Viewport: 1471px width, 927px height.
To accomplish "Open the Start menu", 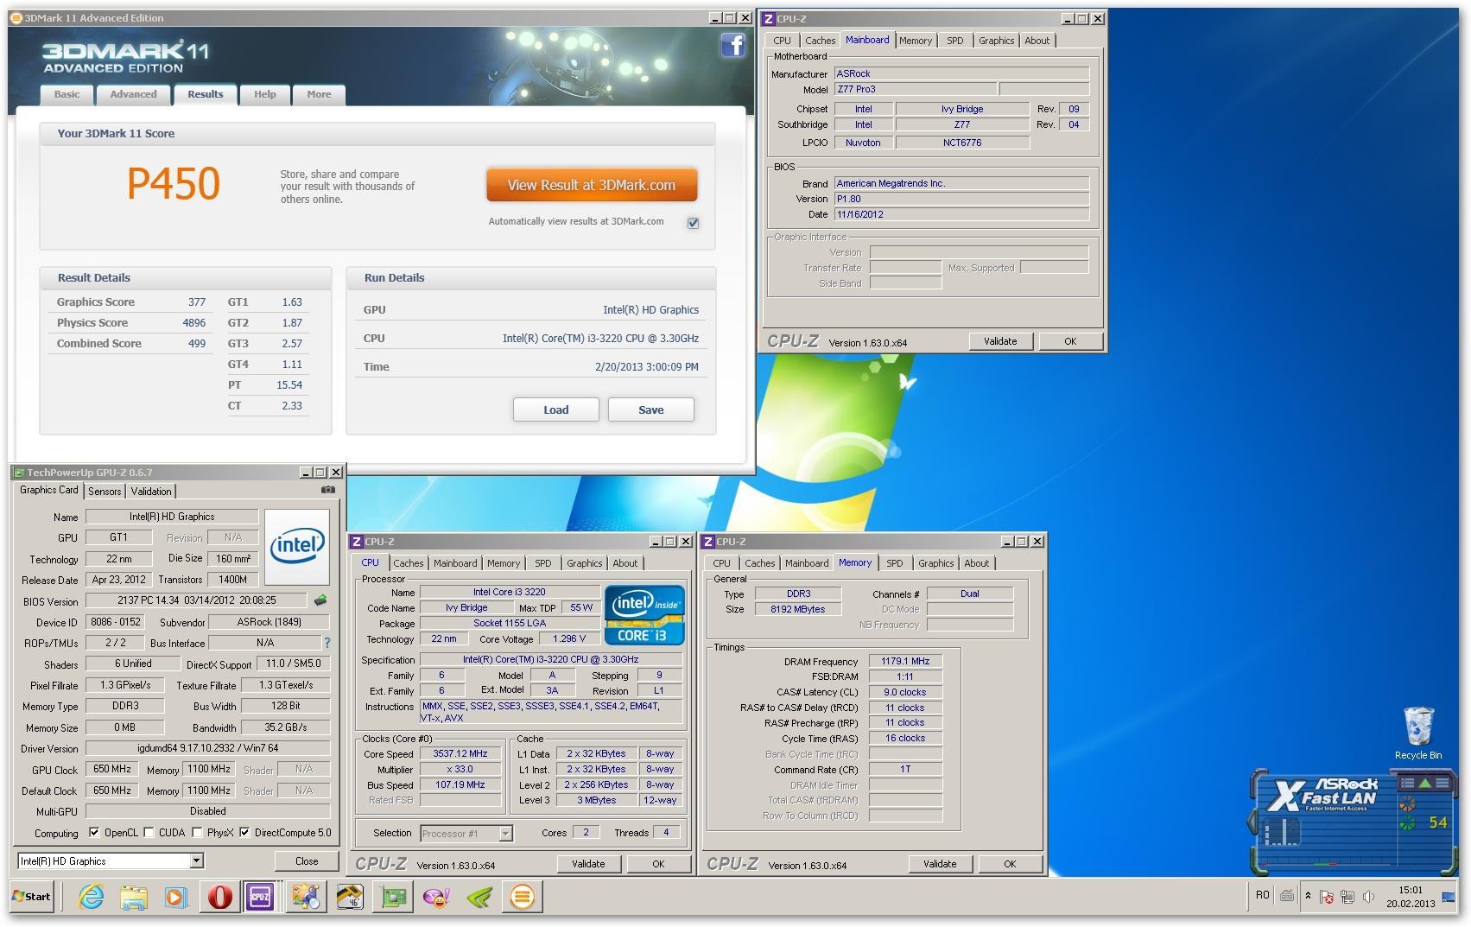I will click(32, 897).
